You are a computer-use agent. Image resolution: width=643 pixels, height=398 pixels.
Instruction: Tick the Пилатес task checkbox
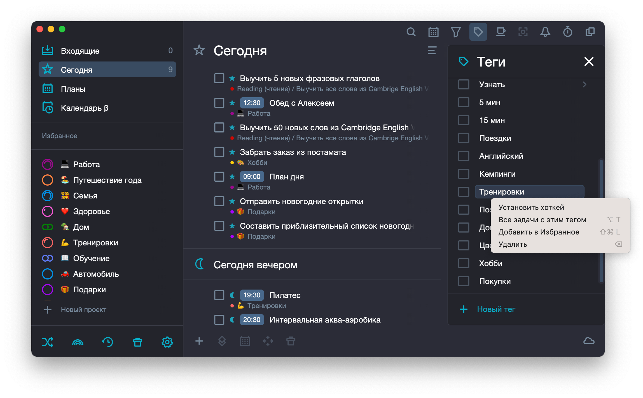point(219,295)
